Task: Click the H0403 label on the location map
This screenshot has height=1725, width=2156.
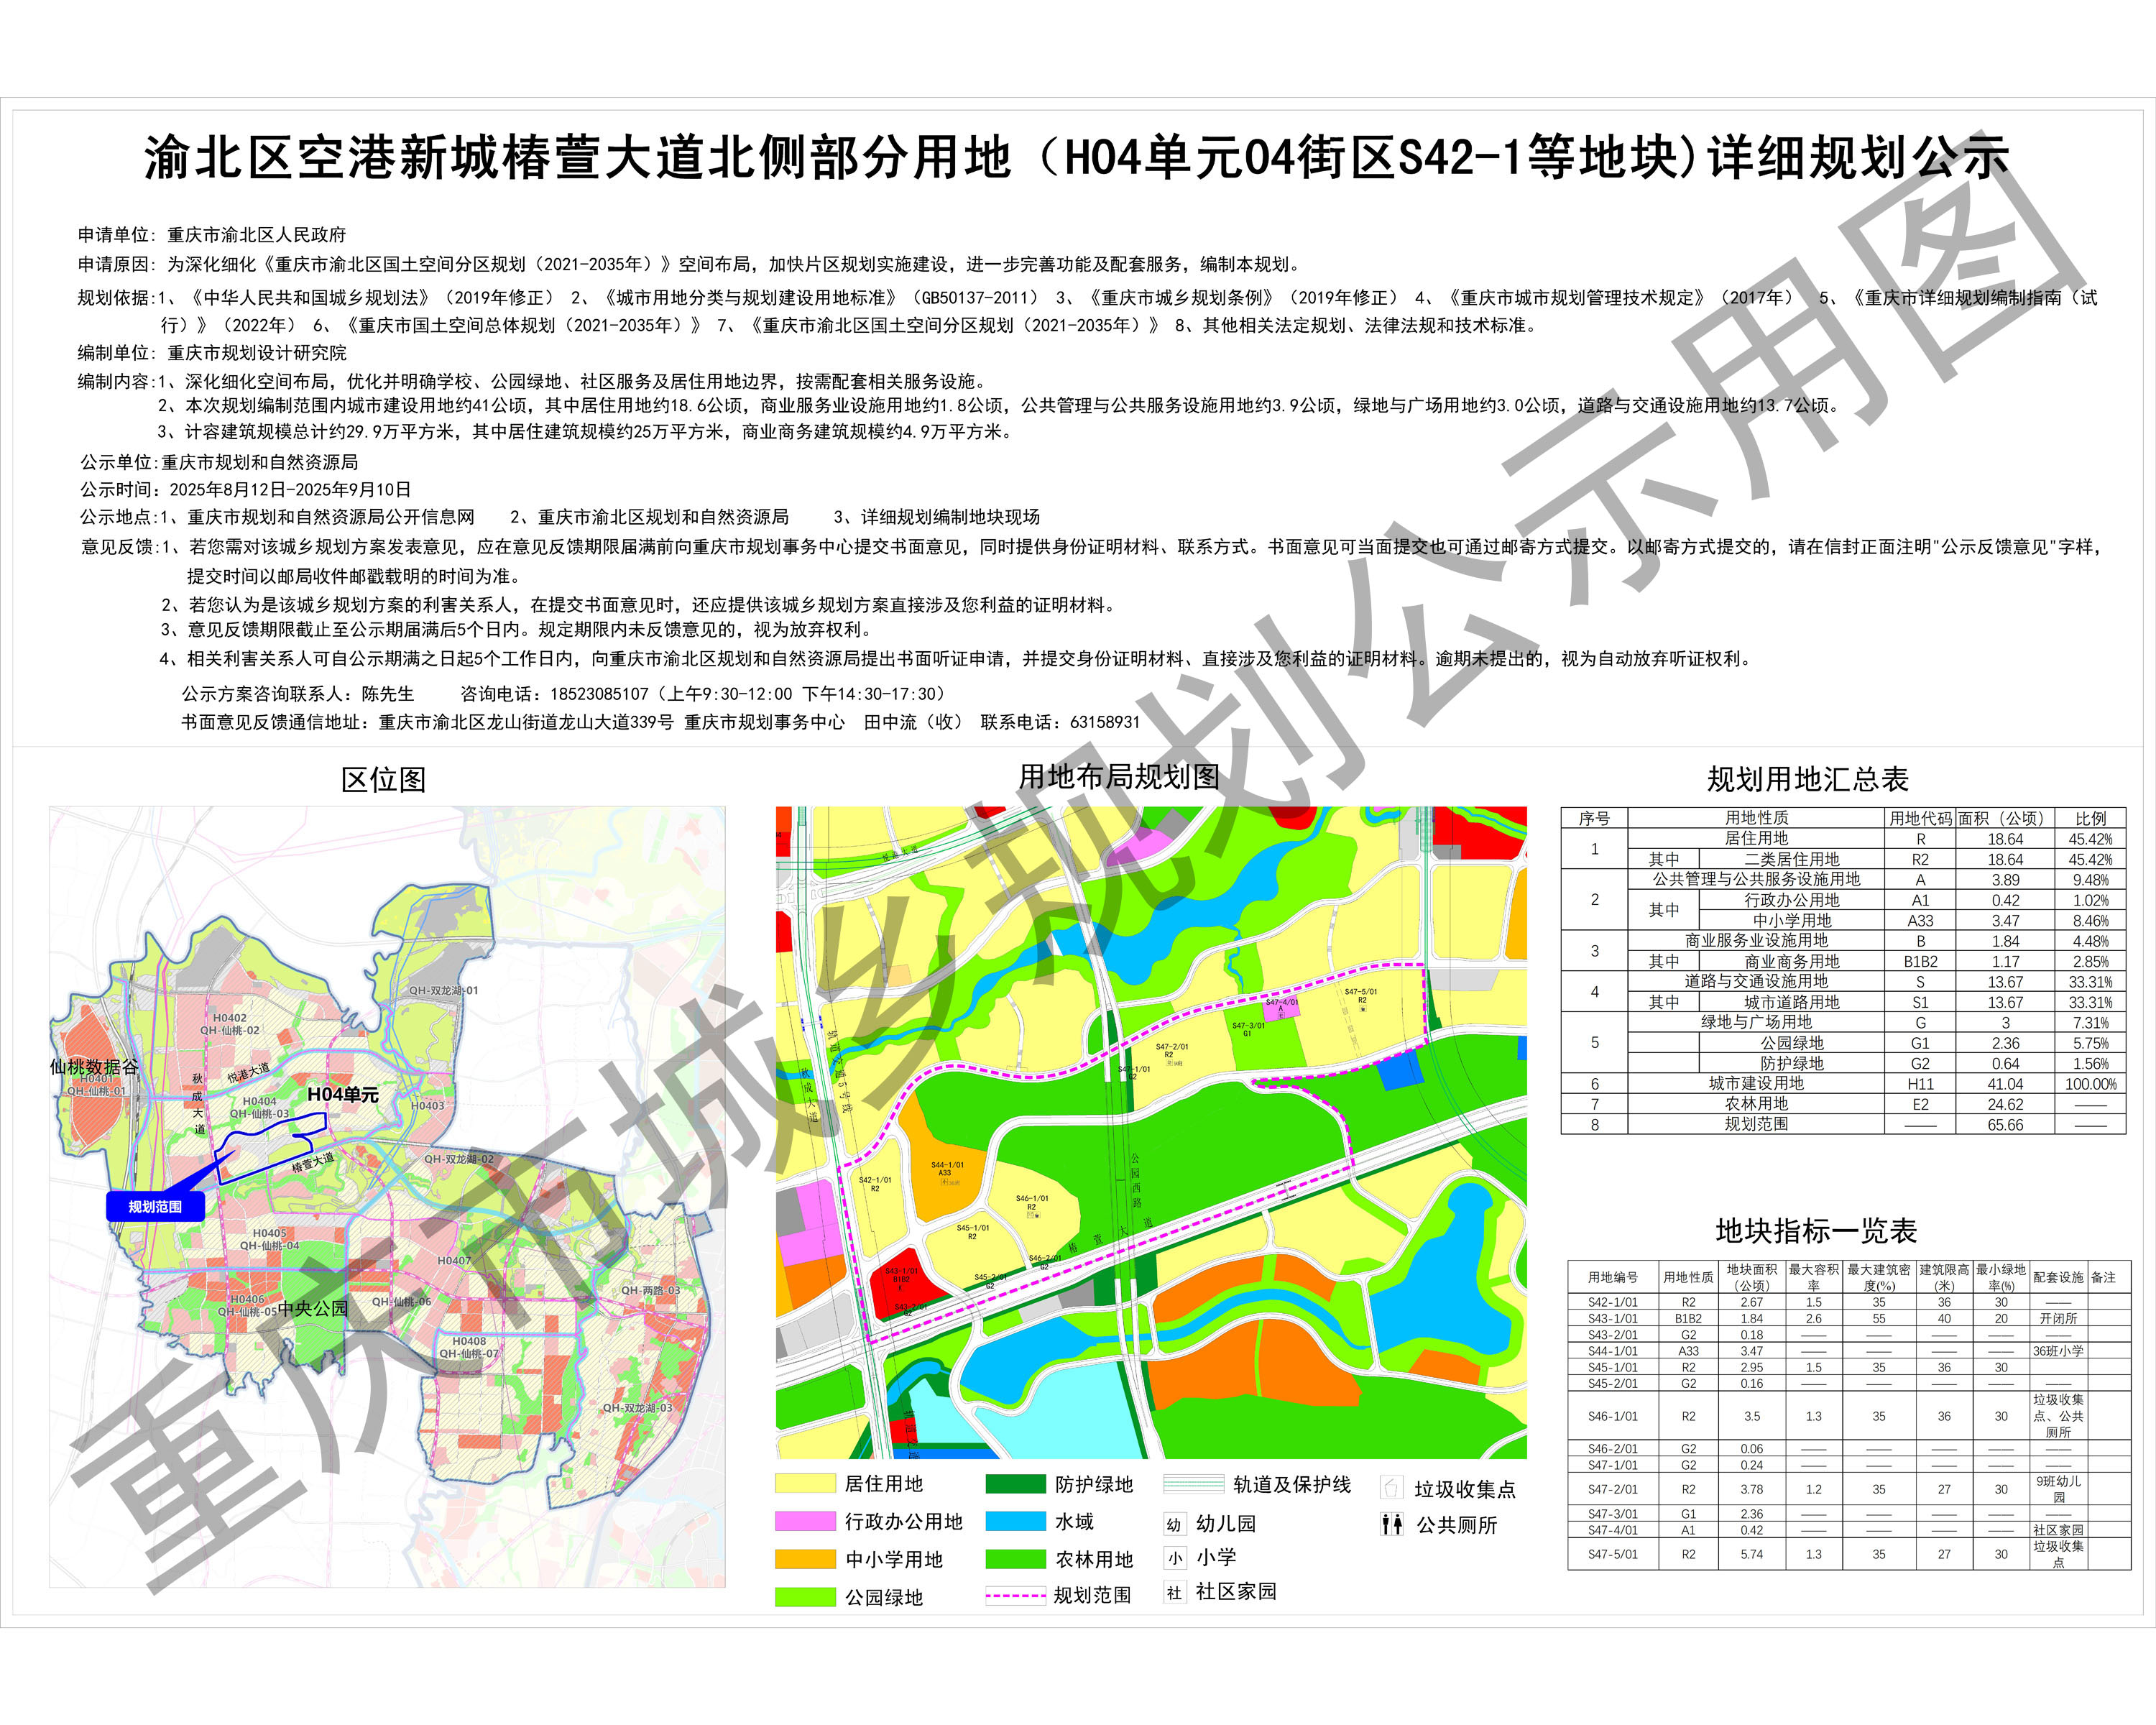Action: (428, 1105)
